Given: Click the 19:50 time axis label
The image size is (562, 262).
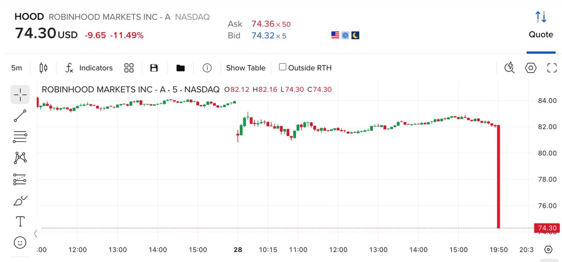Looking at the screenshot, I should click(498, 249).
